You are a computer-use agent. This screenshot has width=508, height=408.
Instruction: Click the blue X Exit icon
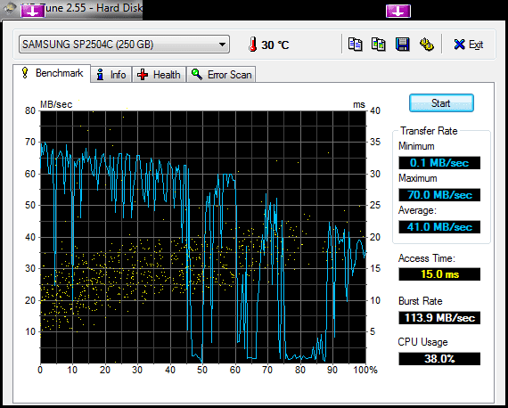(x=459, y=45)
